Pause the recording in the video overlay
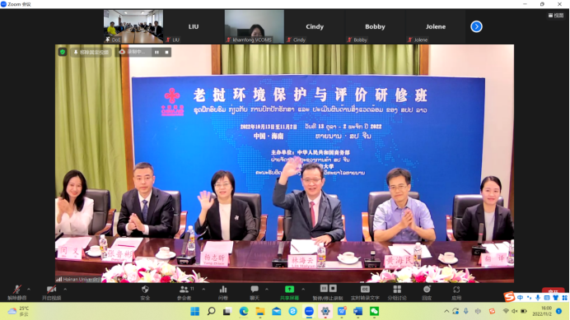 (x=157, y=53)
